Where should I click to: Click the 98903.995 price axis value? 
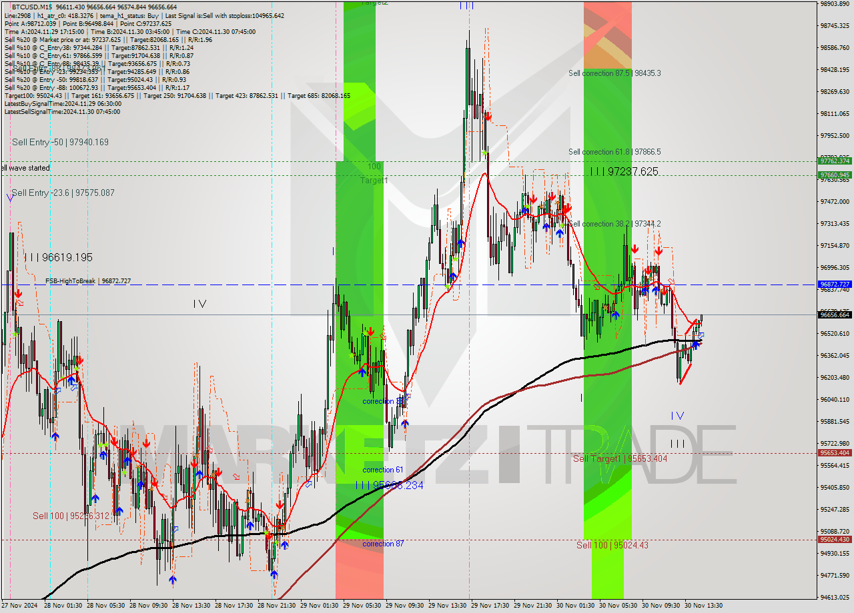pos(835,4)
